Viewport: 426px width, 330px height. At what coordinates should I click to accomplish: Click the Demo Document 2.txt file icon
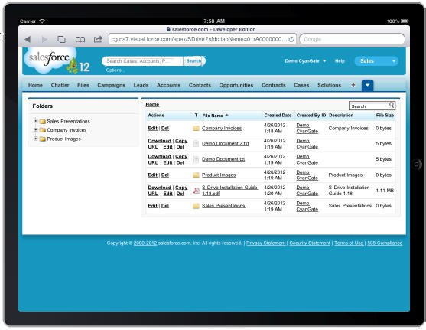tap(196, 143)
